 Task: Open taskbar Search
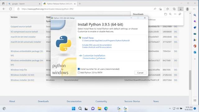pyautogui.click(x=80, y=109)
